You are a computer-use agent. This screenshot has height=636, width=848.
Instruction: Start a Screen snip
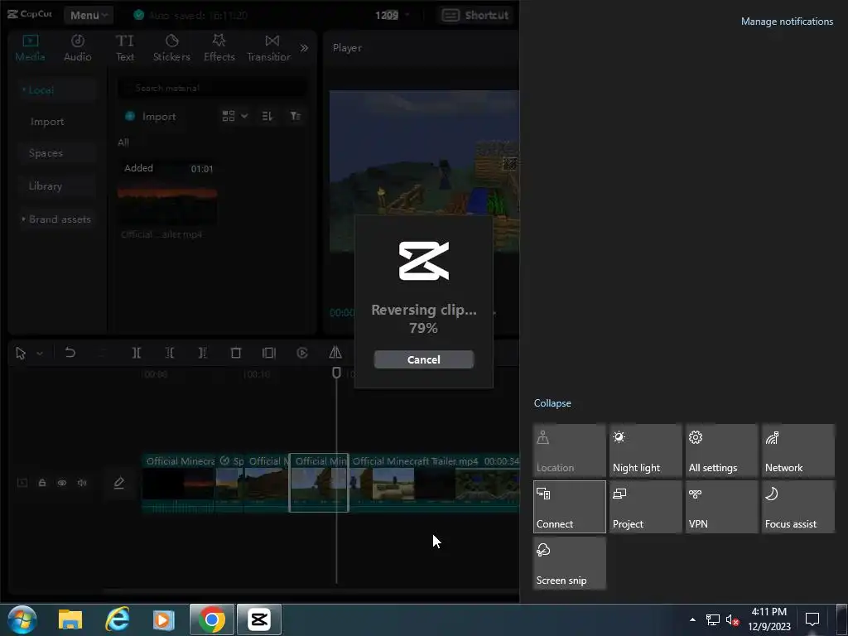[x=570, y=563]
